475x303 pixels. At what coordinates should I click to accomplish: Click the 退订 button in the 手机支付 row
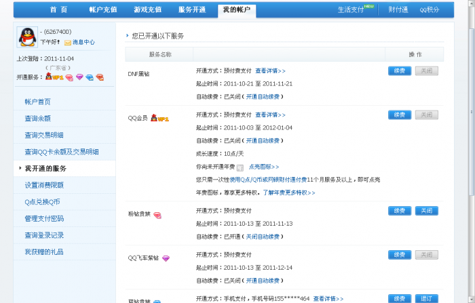[427, 298]
